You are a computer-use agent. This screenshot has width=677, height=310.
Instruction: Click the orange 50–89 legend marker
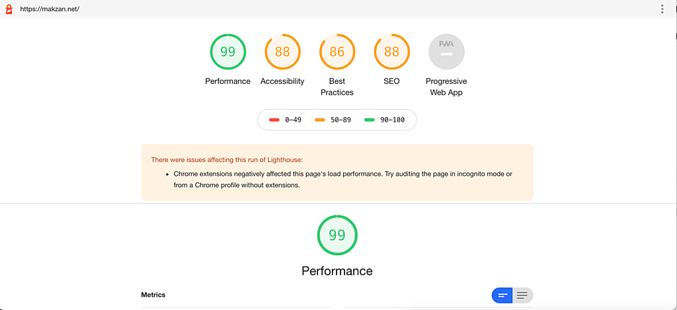pos(320,120)
